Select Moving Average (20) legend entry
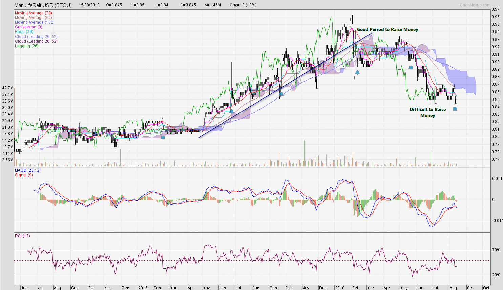The width and height of the screenshot is (503, 290). pos(34,13)
